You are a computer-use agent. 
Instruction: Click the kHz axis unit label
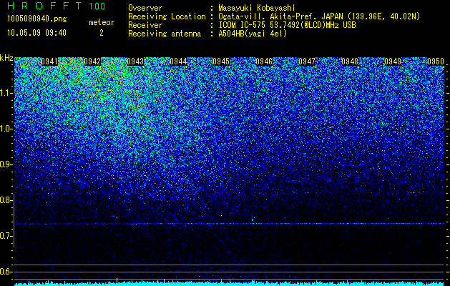(6, 58)
